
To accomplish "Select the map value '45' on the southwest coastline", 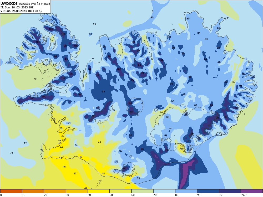I will coord(60,158).
